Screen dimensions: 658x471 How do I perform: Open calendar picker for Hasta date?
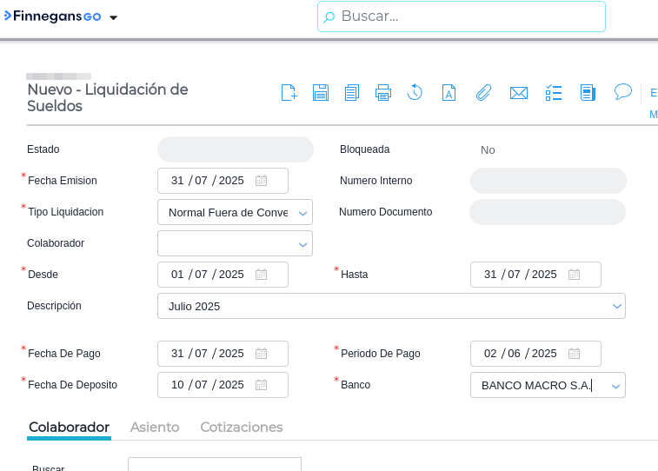[574, 275]
